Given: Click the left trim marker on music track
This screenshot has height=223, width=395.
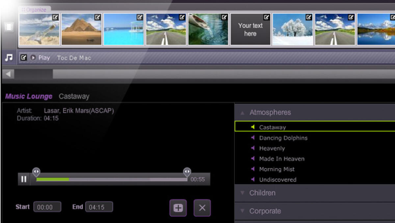Looking at the screenshot, I should click(x=36, y=172).
